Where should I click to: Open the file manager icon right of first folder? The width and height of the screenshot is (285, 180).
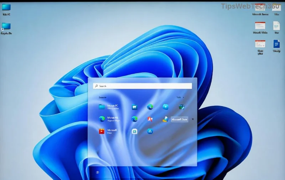(x=134, y=107)
